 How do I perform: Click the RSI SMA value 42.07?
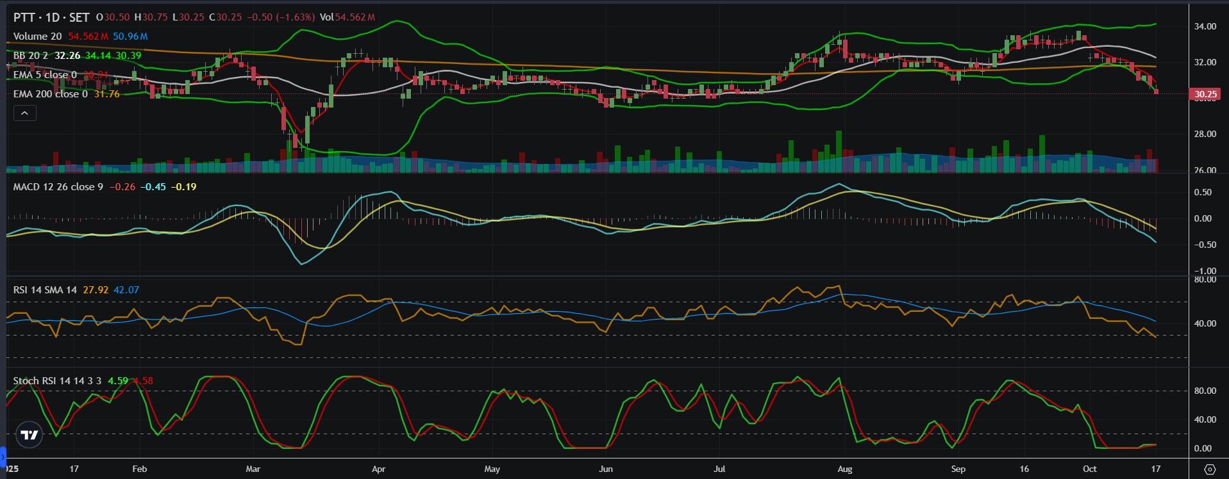pyautogui.click(x=126, y=290)
